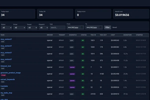
Task: Click queue badge in timeout_test row
Action: [72, 67]
